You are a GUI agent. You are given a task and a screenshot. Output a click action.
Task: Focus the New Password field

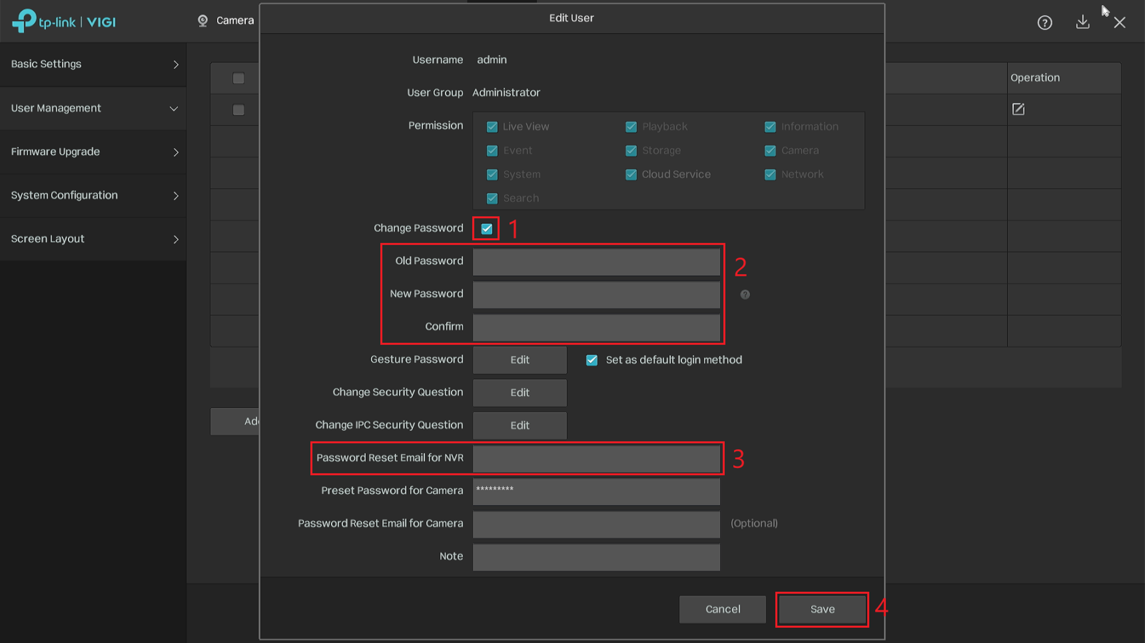click(596, 294)
